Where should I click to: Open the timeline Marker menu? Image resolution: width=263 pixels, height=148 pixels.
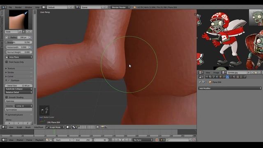pos(20,140)
